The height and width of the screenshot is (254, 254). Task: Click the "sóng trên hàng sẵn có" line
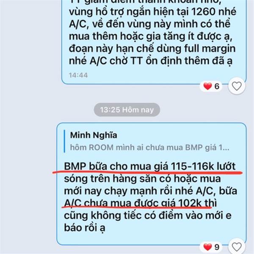pos(142,179)
